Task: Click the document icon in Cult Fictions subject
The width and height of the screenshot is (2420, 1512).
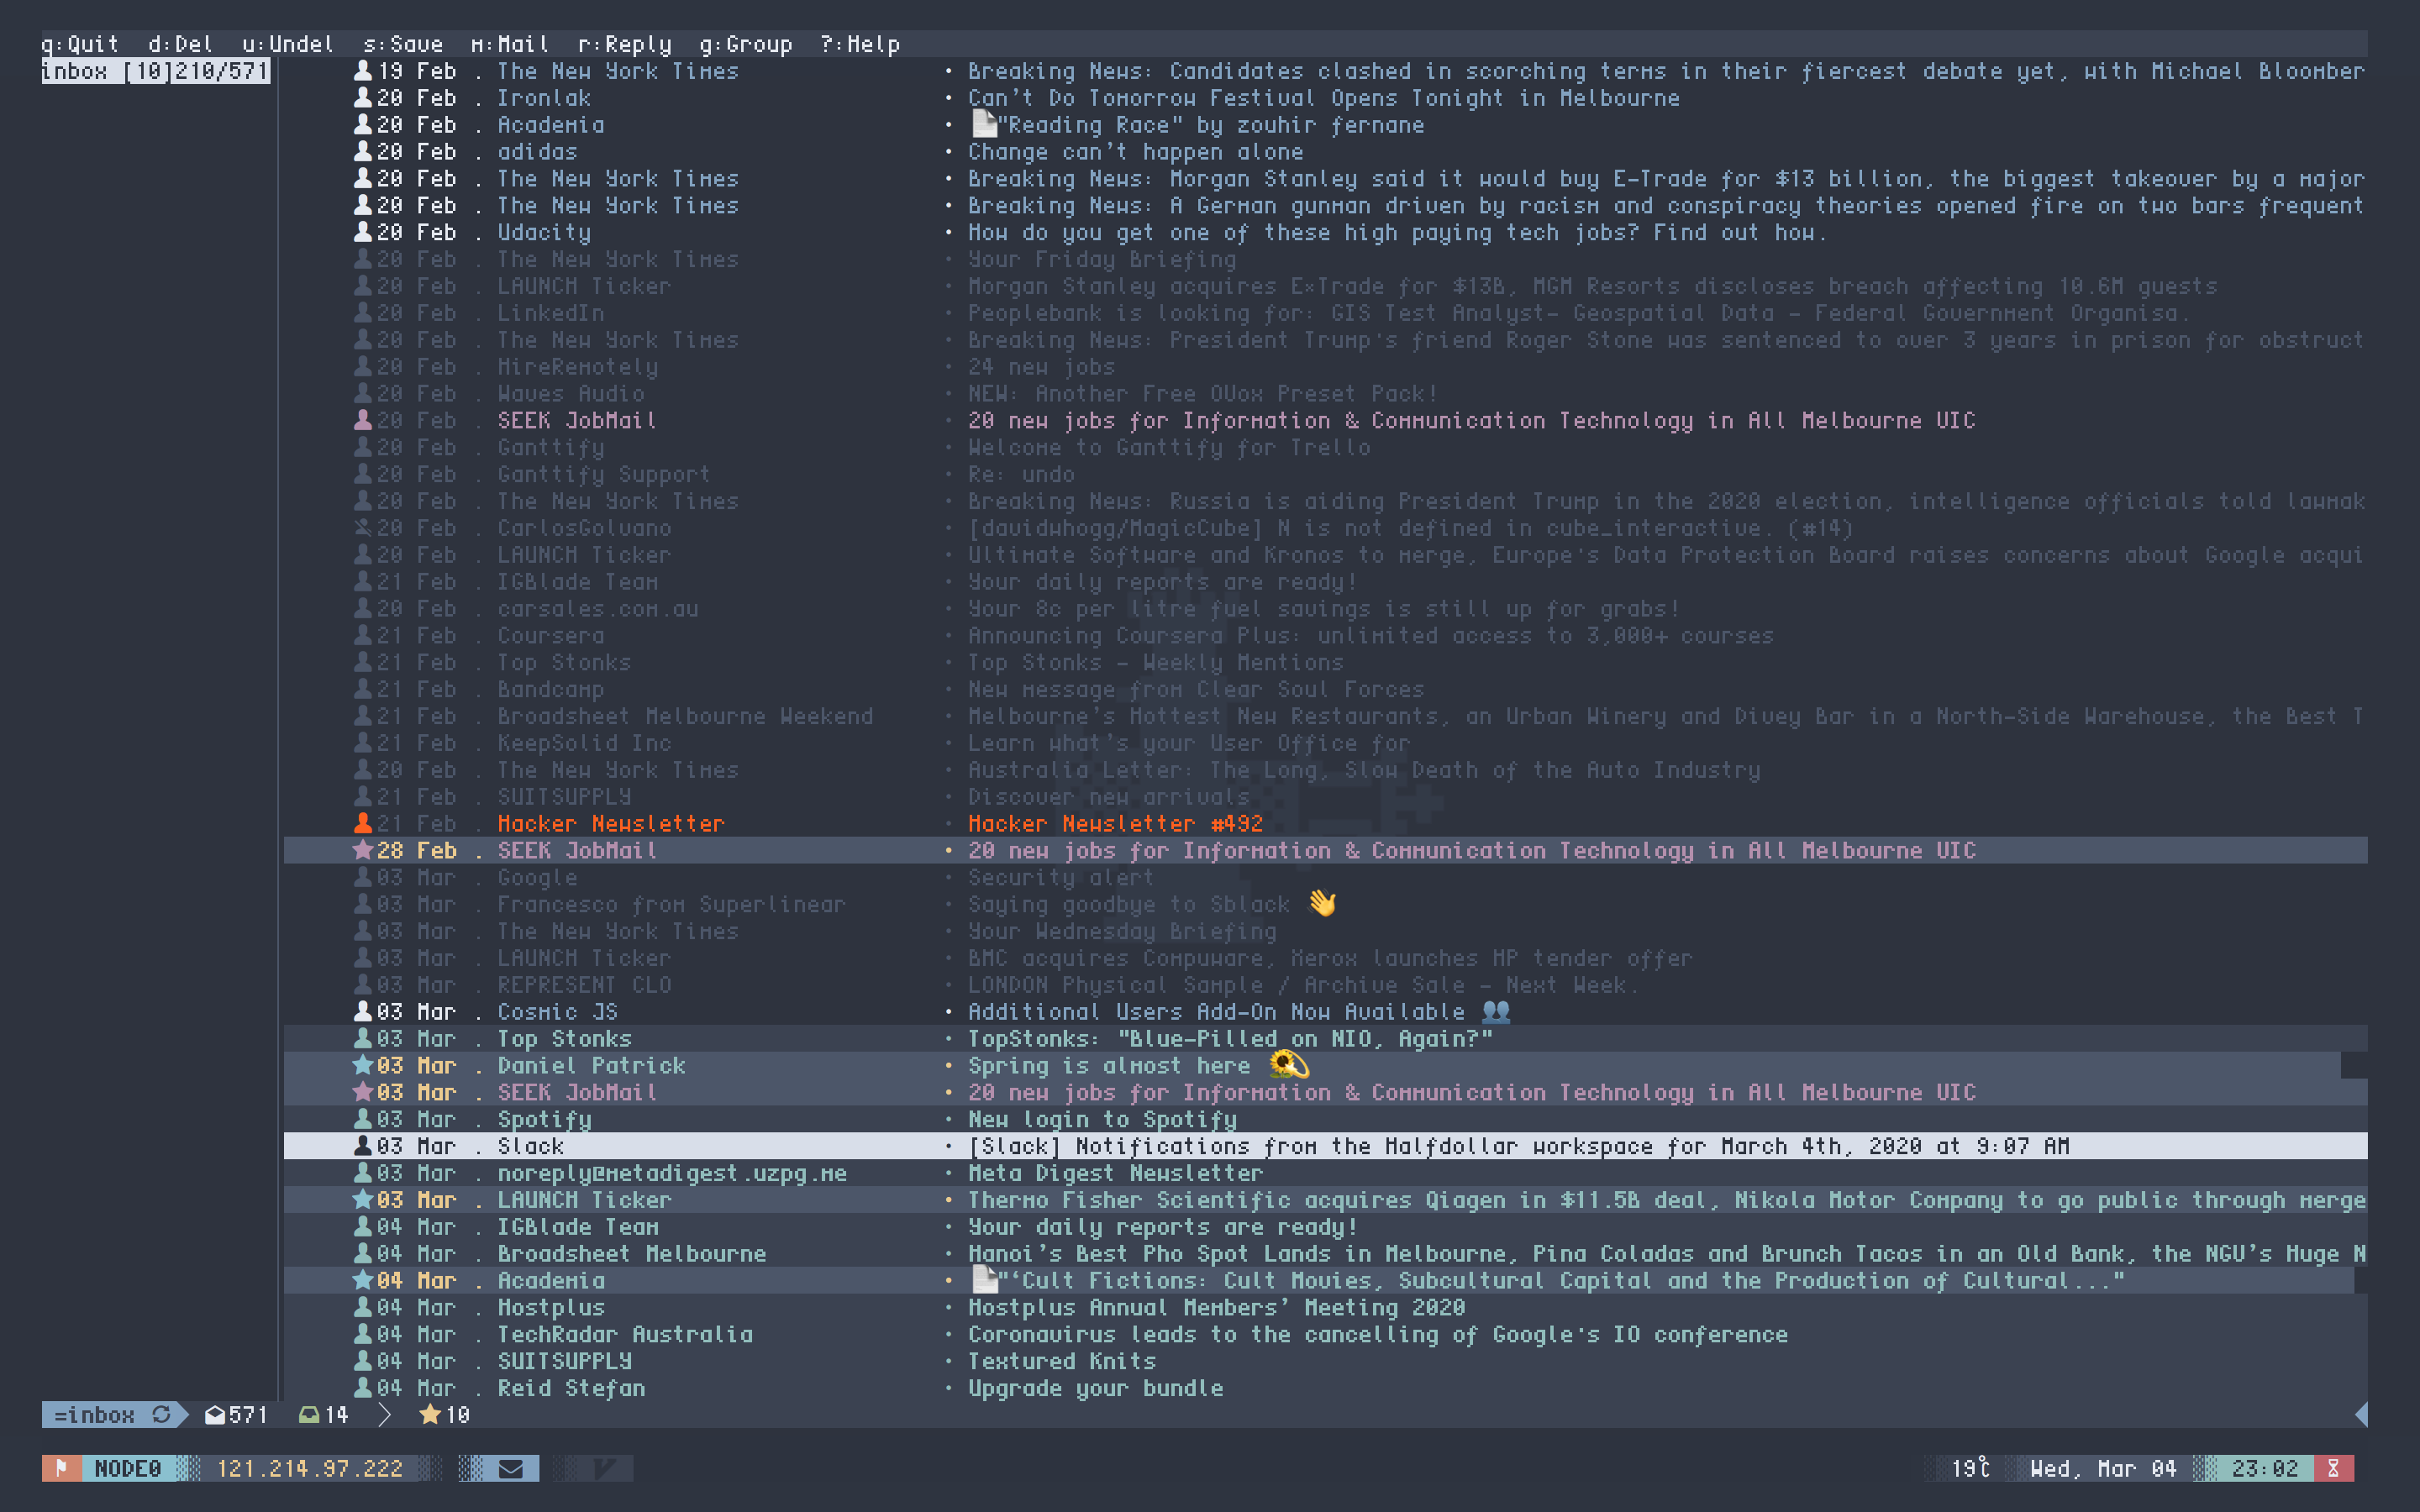Action: (x=984, y=1279)
